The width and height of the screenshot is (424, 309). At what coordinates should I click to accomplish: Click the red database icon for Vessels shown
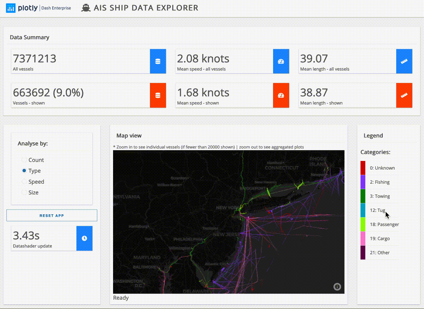(158, 95)
